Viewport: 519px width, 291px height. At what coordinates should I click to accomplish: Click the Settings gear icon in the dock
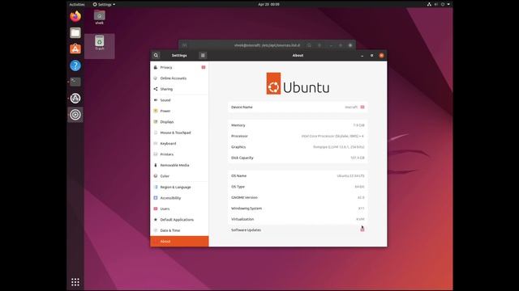coord(75,115)
